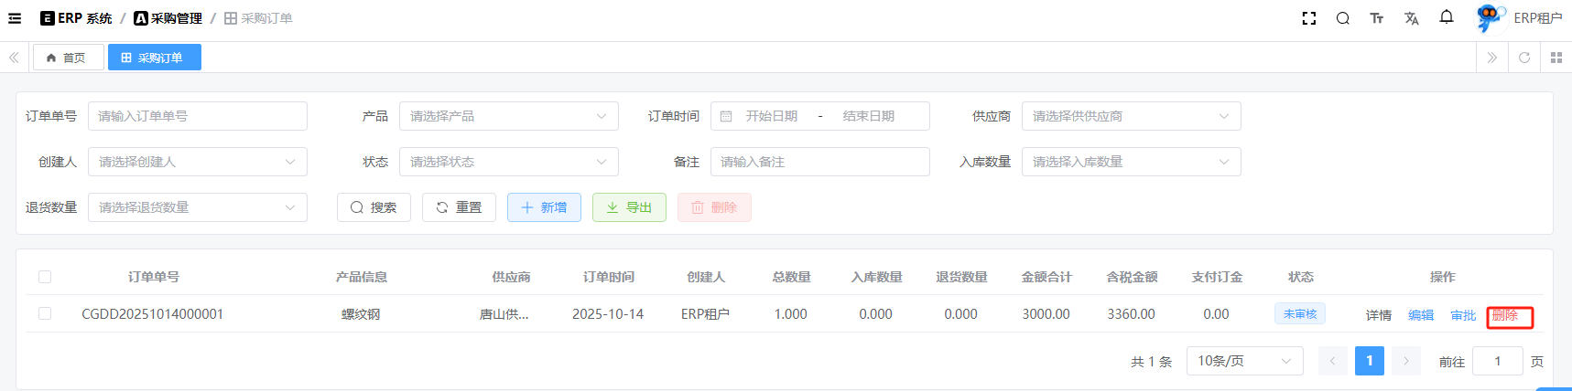1572x391 pixels.
Task: Click the 导出 export button
Action: pyautogui.click(x=629, y=207)
